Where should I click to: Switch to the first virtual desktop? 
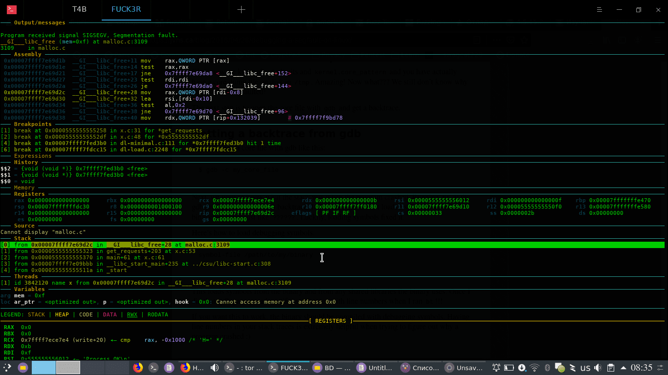point(44,368)
